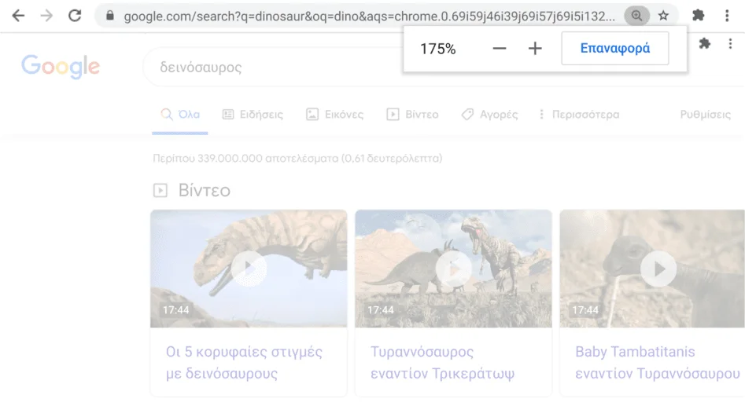The image size is (745, 417).
Task: Play the Τυραννόσαυρος εναντίον Τρικεράτωψ video
Action: point(454,269)
